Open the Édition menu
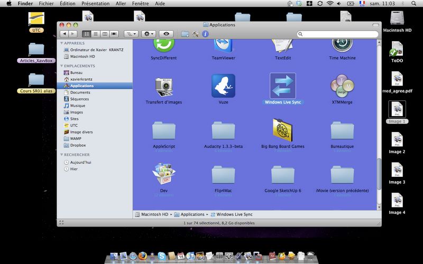The height and width of the screenshot is (264, 423). (68, 4)
